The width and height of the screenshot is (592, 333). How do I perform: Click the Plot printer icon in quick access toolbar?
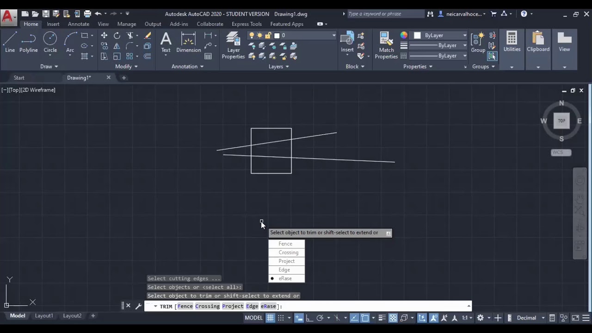[x=87, y=14]
